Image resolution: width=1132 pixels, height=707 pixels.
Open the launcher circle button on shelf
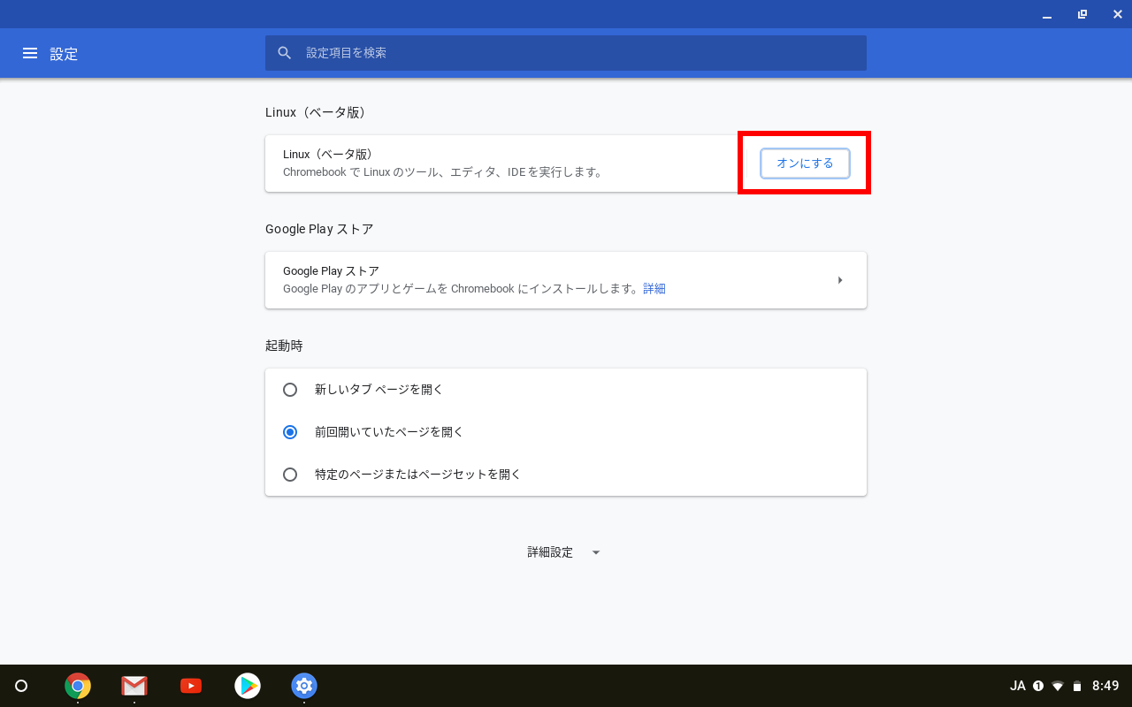[x=21, y=686]
